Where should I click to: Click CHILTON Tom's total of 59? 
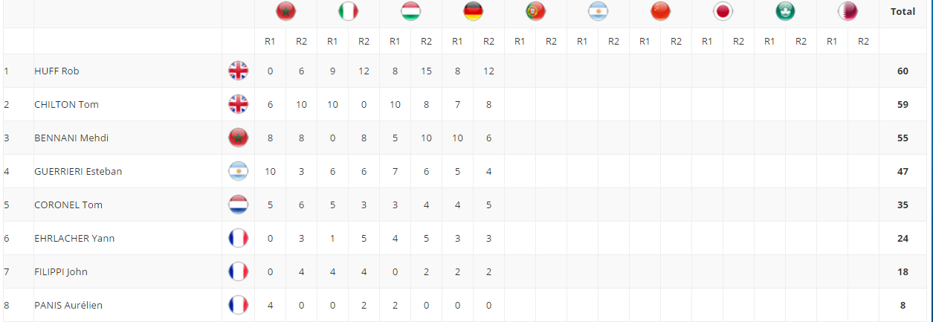pos(903,105)
